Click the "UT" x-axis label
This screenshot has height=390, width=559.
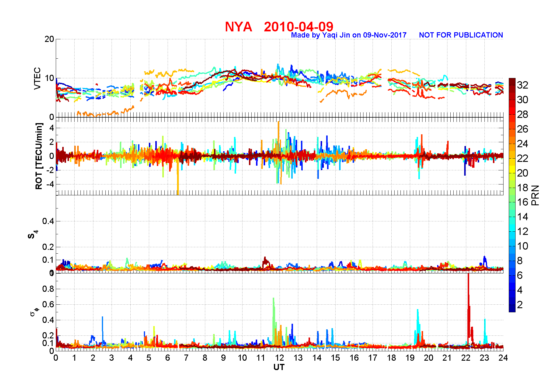(279, 367)
